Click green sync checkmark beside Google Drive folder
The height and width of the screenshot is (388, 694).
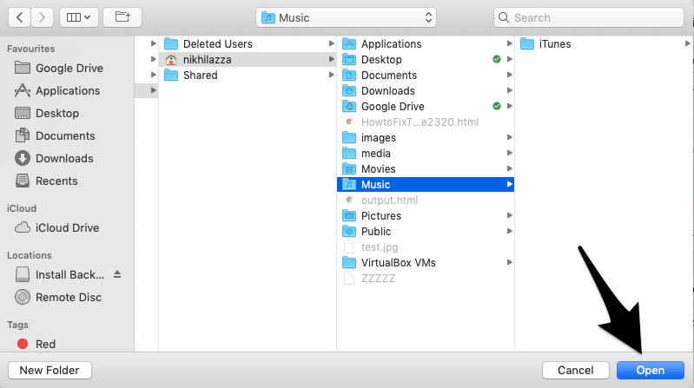pyautogui.click(x=497, y=106)
